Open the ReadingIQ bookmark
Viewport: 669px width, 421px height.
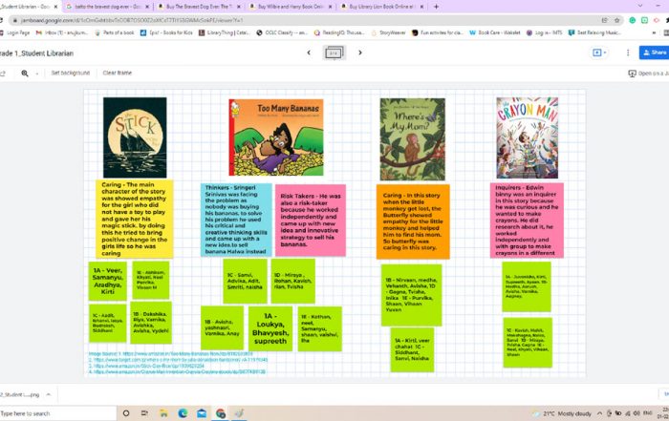pos(339,32)
